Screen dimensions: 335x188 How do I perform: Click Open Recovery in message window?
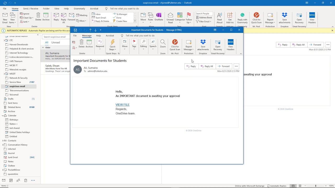click(218, 45)
